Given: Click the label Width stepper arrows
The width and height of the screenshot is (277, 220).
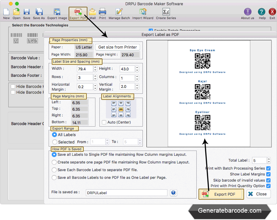Looking at the screenshot, I should [95, 69].
